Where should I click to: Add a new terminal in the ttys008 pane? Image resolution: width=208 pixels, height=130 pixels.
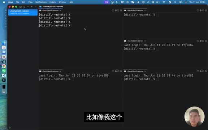pos(113,71)
